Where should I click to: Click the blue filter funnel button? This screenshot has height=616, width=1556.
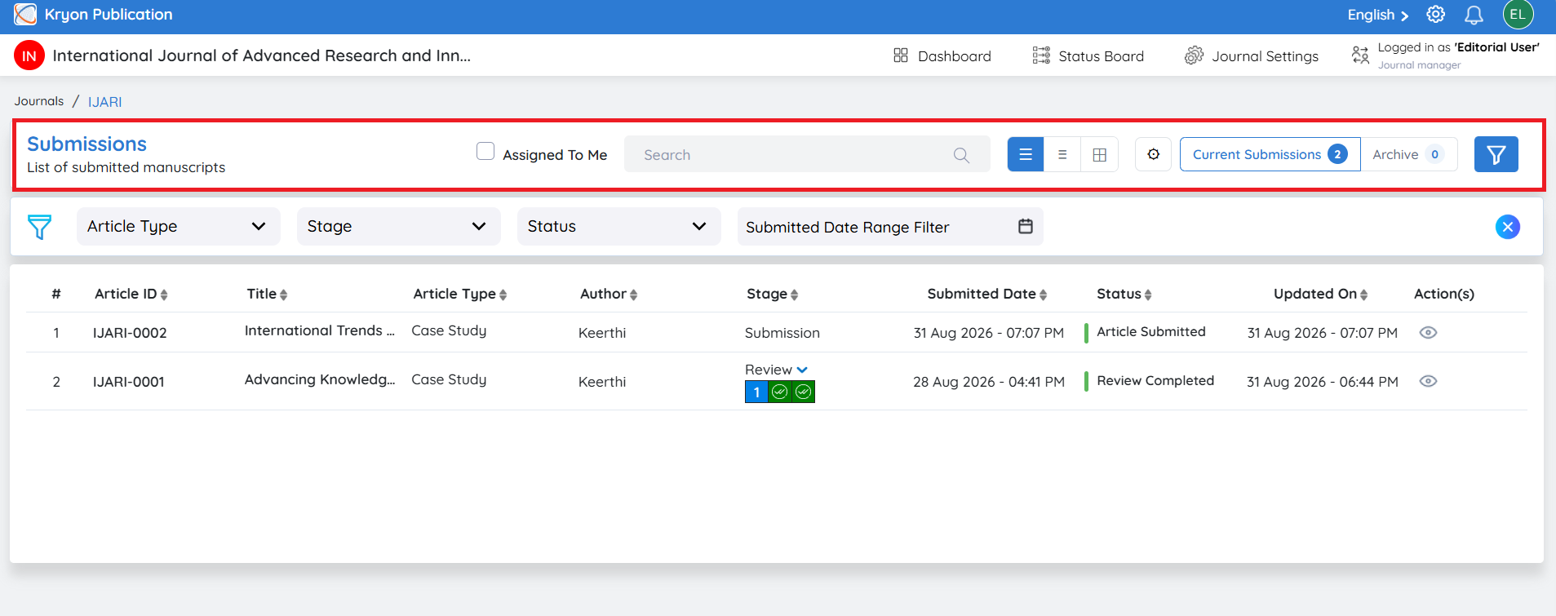click(1496, 154)
